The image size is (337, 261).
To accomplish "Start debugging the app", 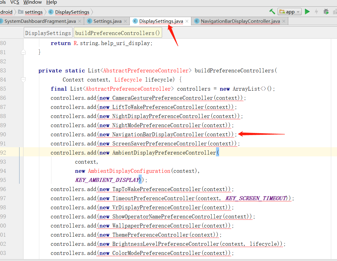I will (x=325, y=12).
